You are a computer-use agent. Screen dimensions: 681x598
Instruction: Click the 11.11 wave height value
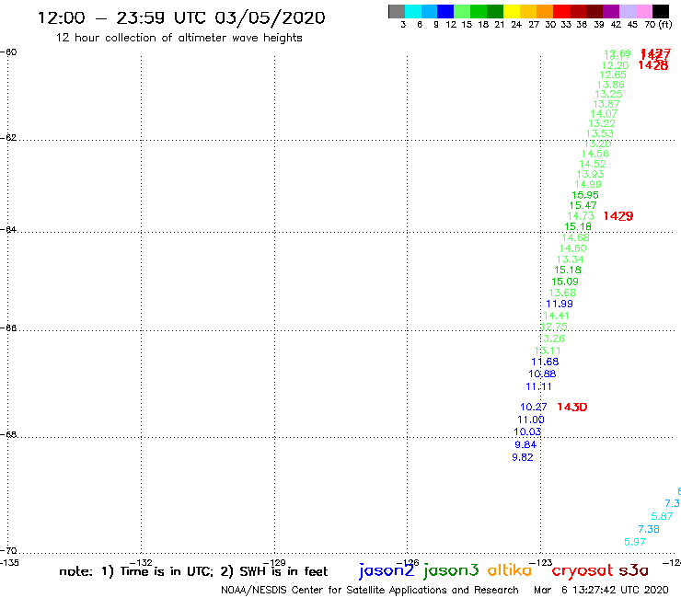pyautogui.click(x=538, y=386)
